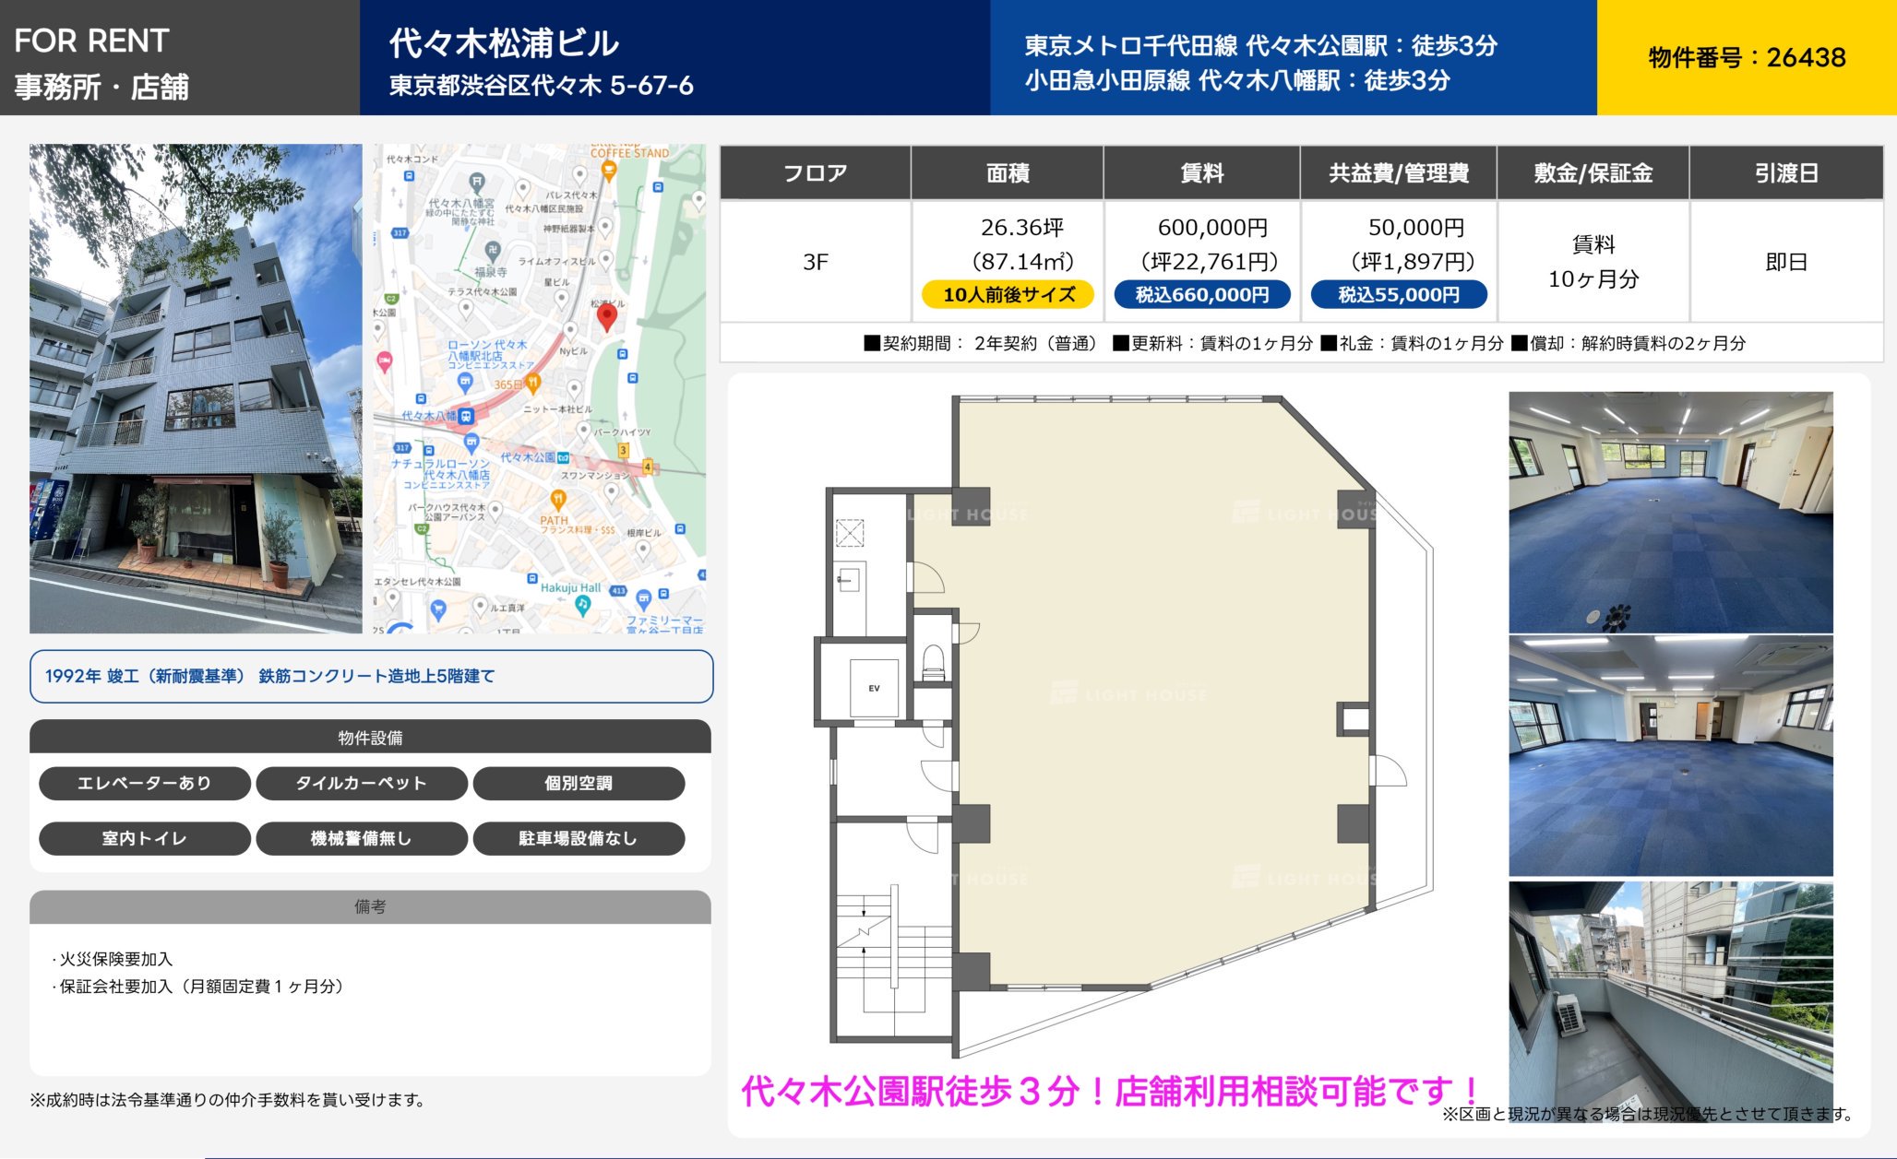Click the address 東京都渋谷区代々木 5-67-6
This screenshot has width=1897, height=1159.
541,86
